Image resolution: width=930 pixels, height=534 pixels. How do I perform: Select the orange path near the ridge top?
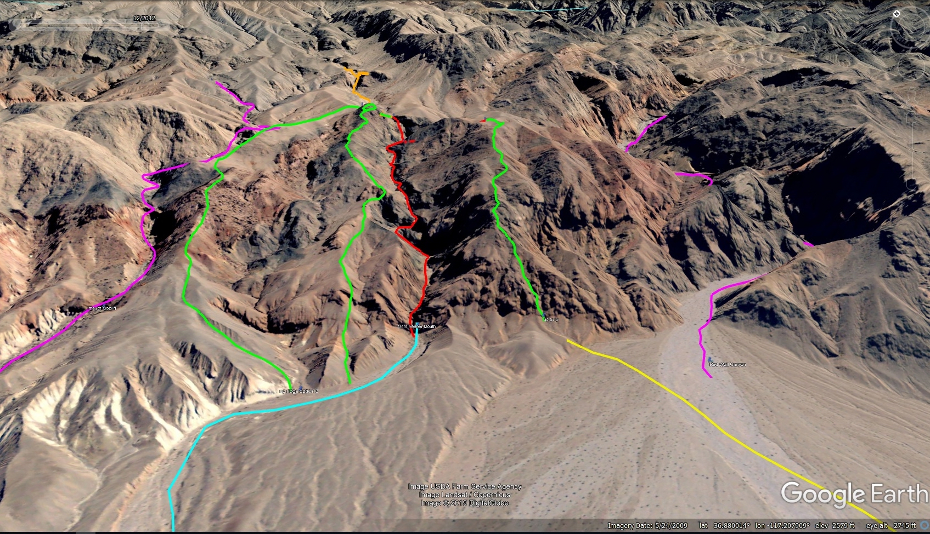coord(358,85)
